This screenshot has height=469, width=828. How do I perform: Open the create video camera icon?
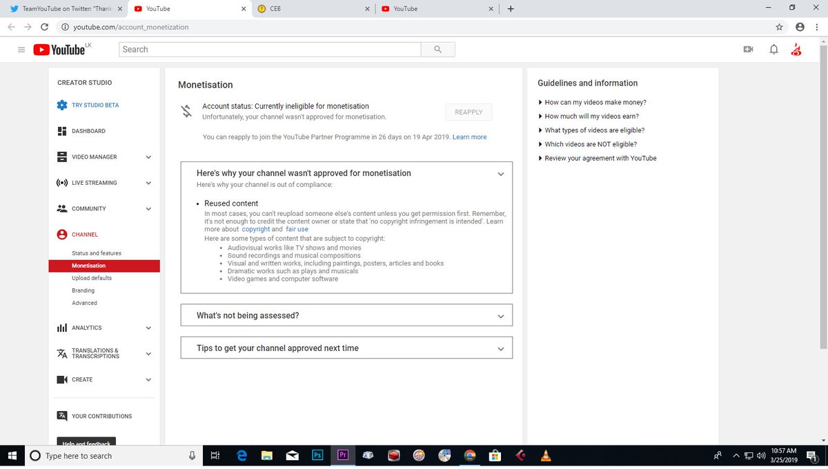click(x=748, y=50)
